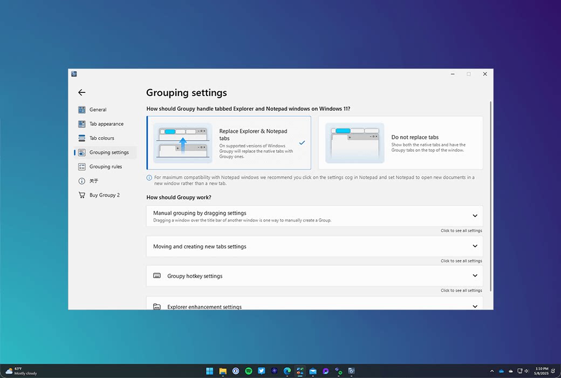Screen dimensions: 561x378
Task: Click the Tab appearance sidebar icon
Action: (x=82, y=124)
